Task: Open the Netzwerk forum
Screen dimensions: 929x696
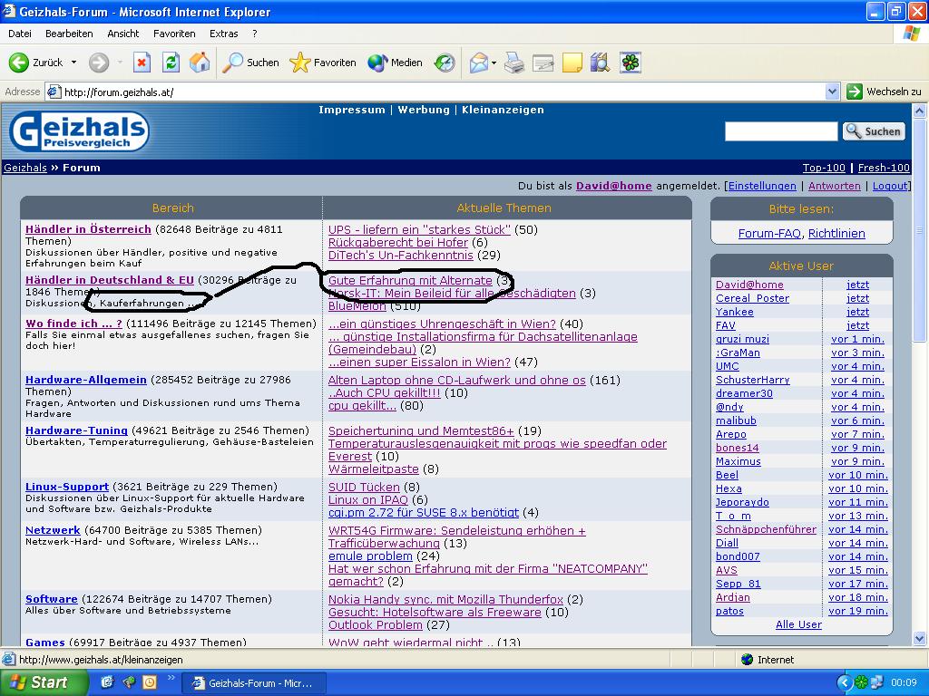Action: coord(53,529)
